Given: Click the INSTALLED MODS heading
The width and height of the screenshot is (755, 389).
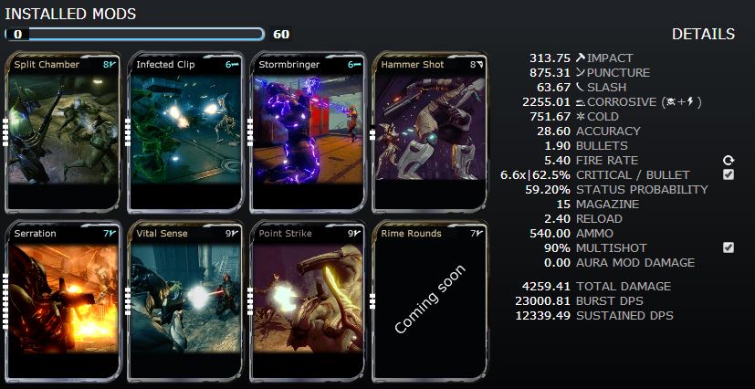Looking at the screenshot, I should [70, 14].
